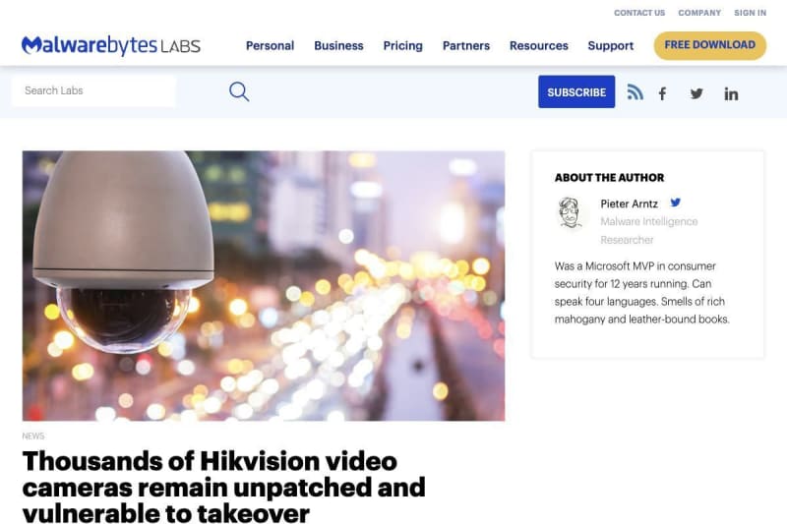Open the LinkedIn icon in the header
The height and width of the screenshot is (524, 787).
(731, 93)
